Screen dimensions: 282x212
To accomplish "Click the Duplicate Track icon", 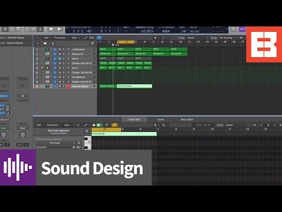I will 45,44.
